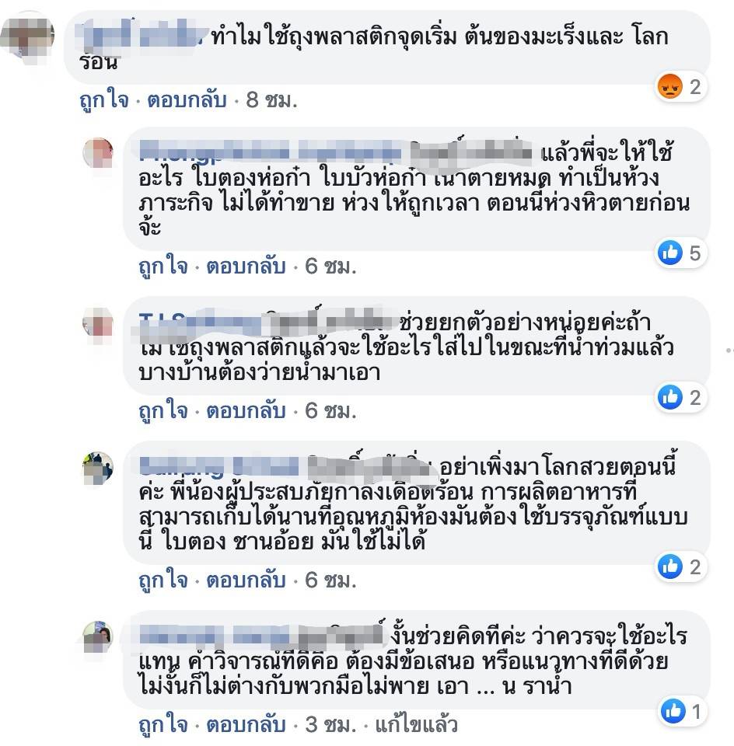Open the top commenter's blurred profile picture

coord(28,38)
